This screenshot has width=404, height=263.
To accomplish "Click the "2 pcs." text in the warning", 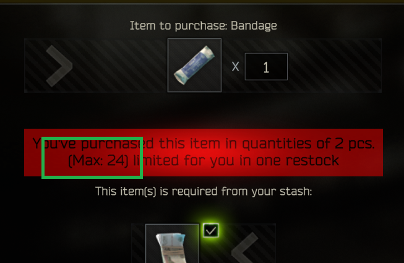I will (355, 144).
